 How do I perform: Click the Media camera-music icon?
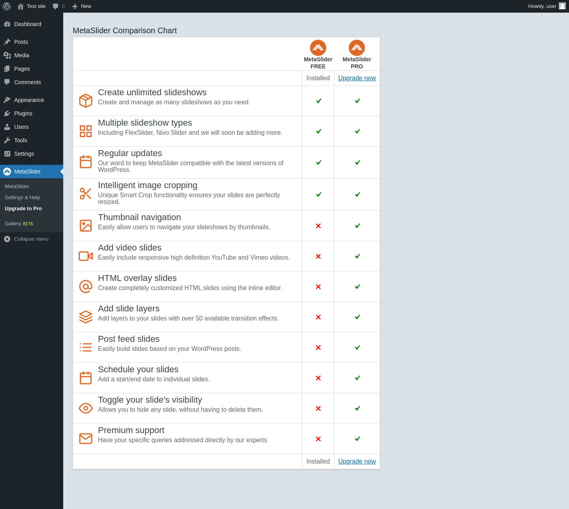coord(7,55)
